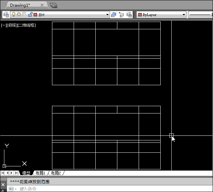This screenshot has width=213, height=192.
Task: Switch to the 布局2 layout tab
Action: tap(56, 173)
